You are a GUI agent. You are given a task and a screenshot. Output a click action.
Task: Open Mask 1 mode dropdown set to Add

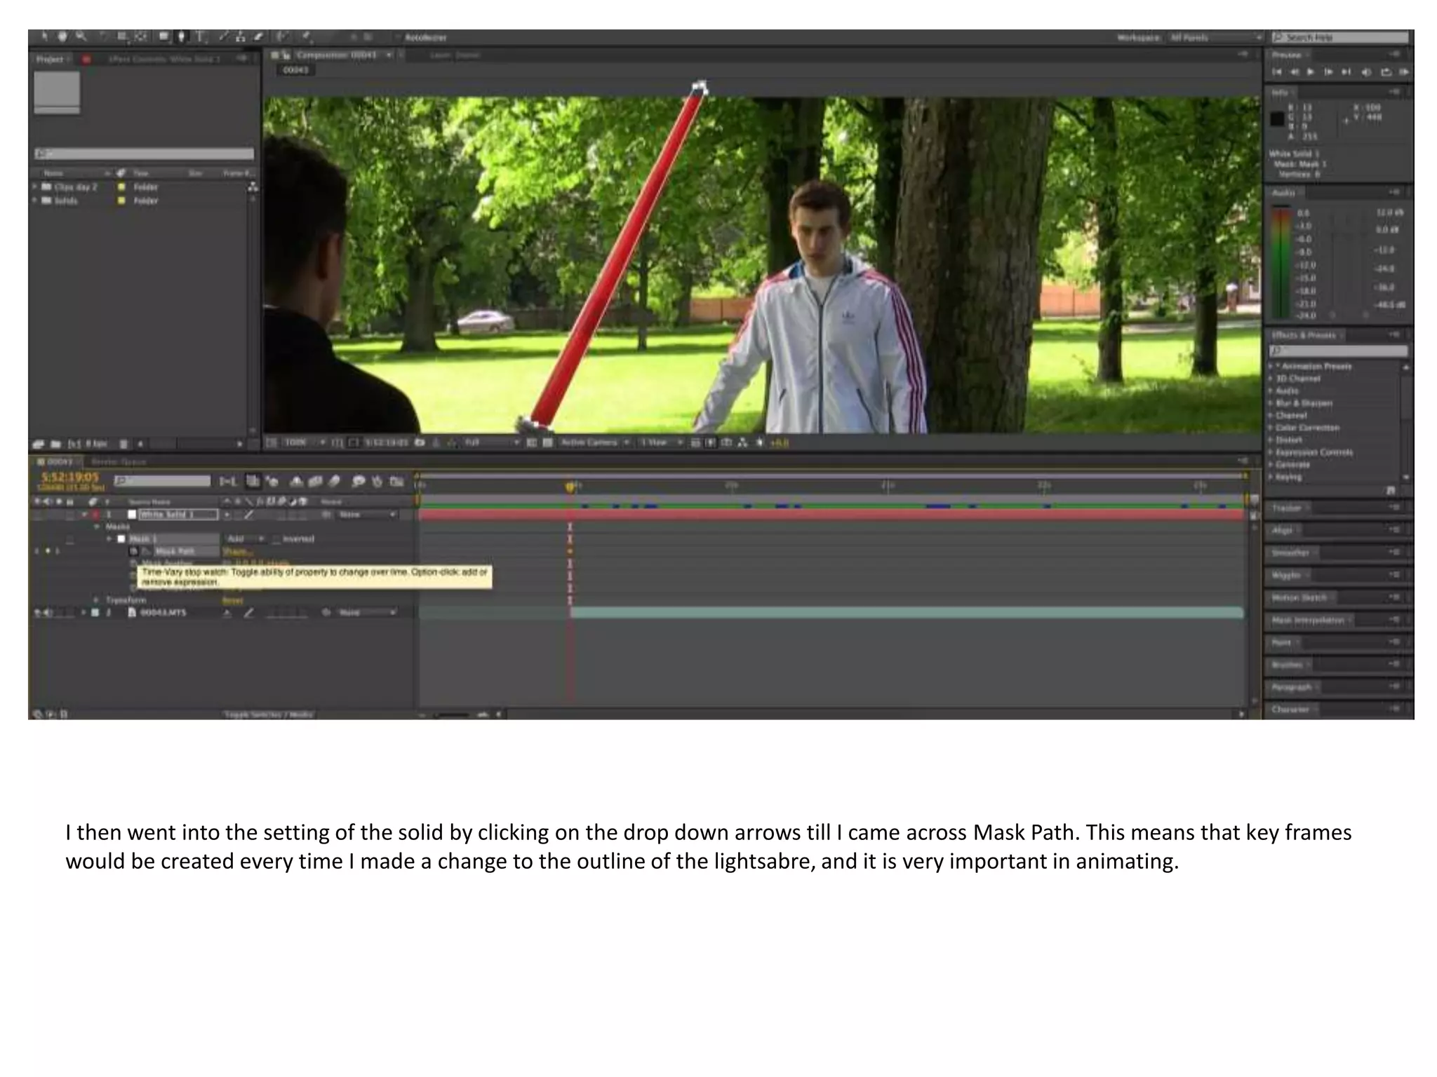[245, 539]
